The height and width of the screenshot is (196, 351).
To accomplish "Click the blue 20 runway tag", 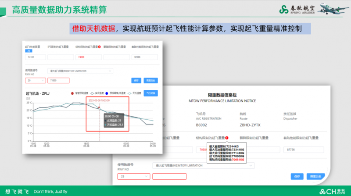I will (29, 51).
